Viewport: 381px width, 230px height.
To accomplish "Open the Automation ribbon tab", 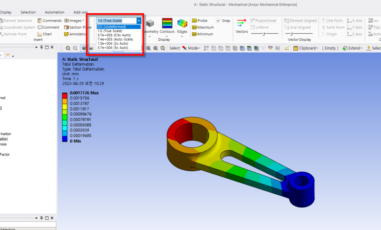I will 54,12.
